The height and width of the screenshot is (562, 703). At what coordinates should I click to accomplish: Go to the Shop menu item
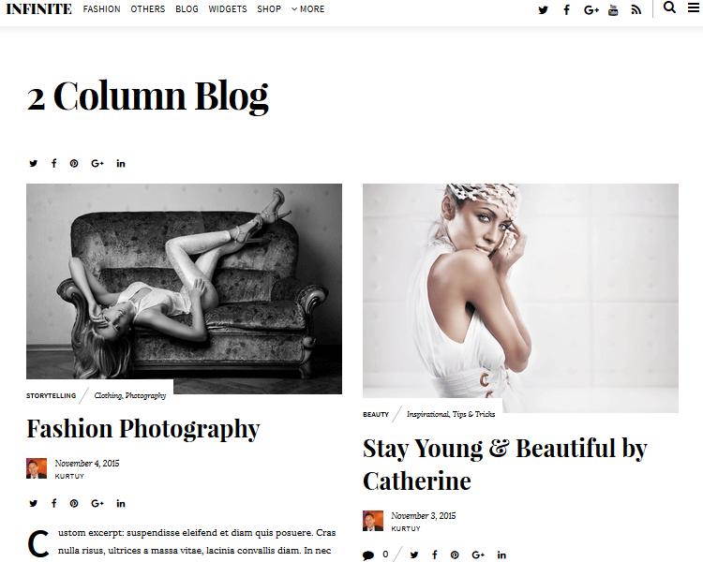pyautogui.click(x=269, y=9)
